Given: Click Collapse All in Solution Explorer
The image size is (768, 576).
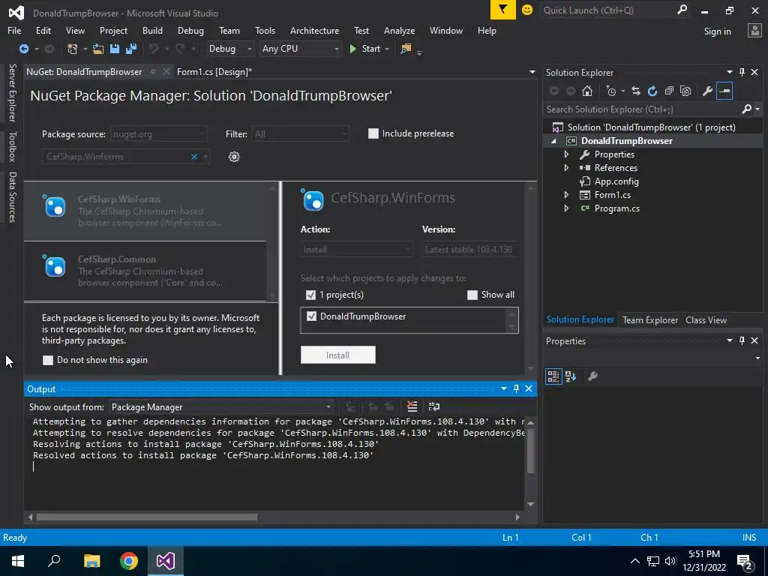Looking at the screenshot, I should coord(669,91).
